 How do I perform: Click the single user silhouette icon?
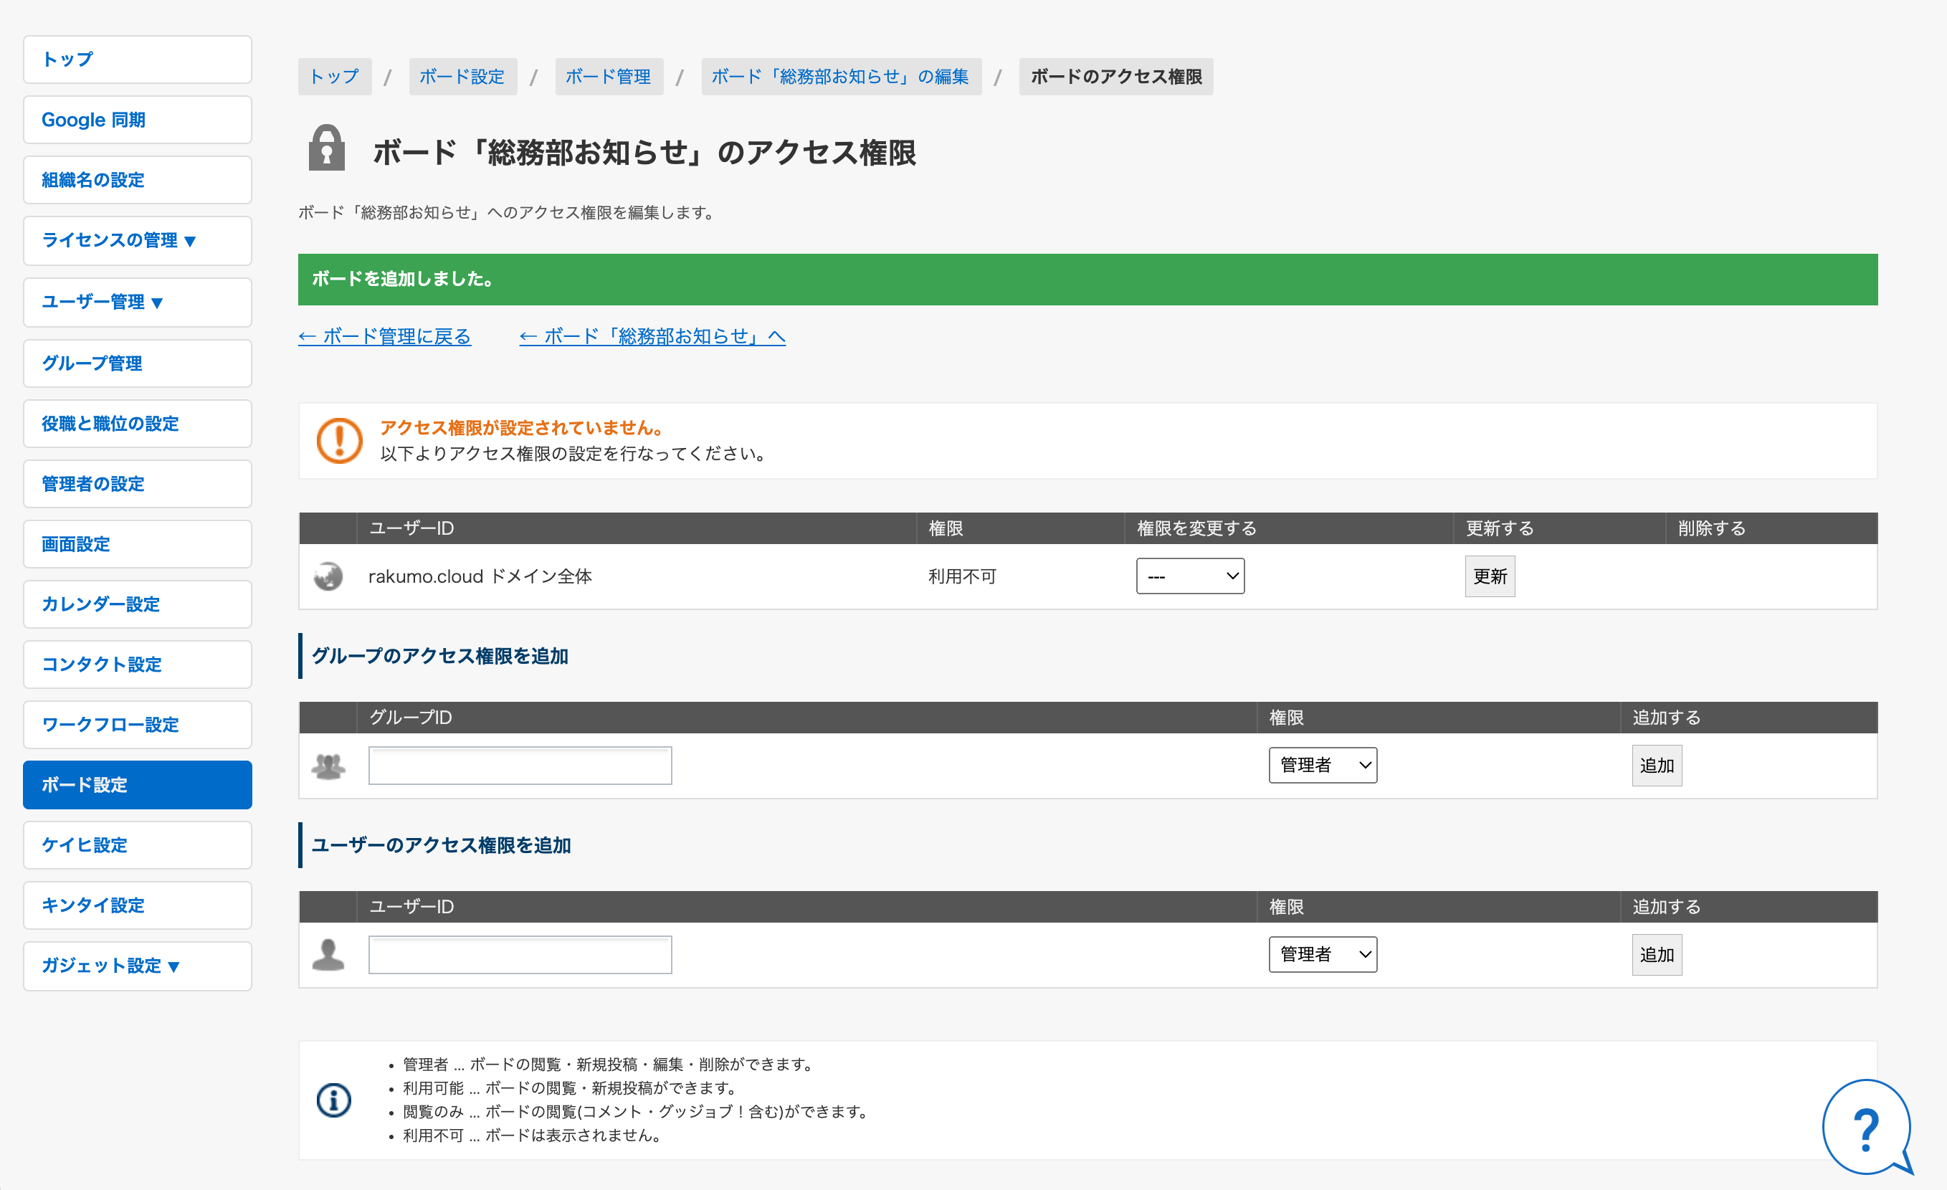coord(328,955)
